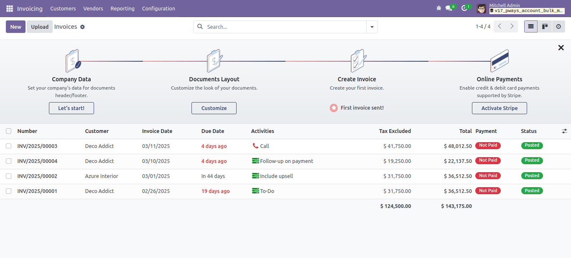
Task: Open invoice INV/2025/00004
Action: (x=37, y=161)
